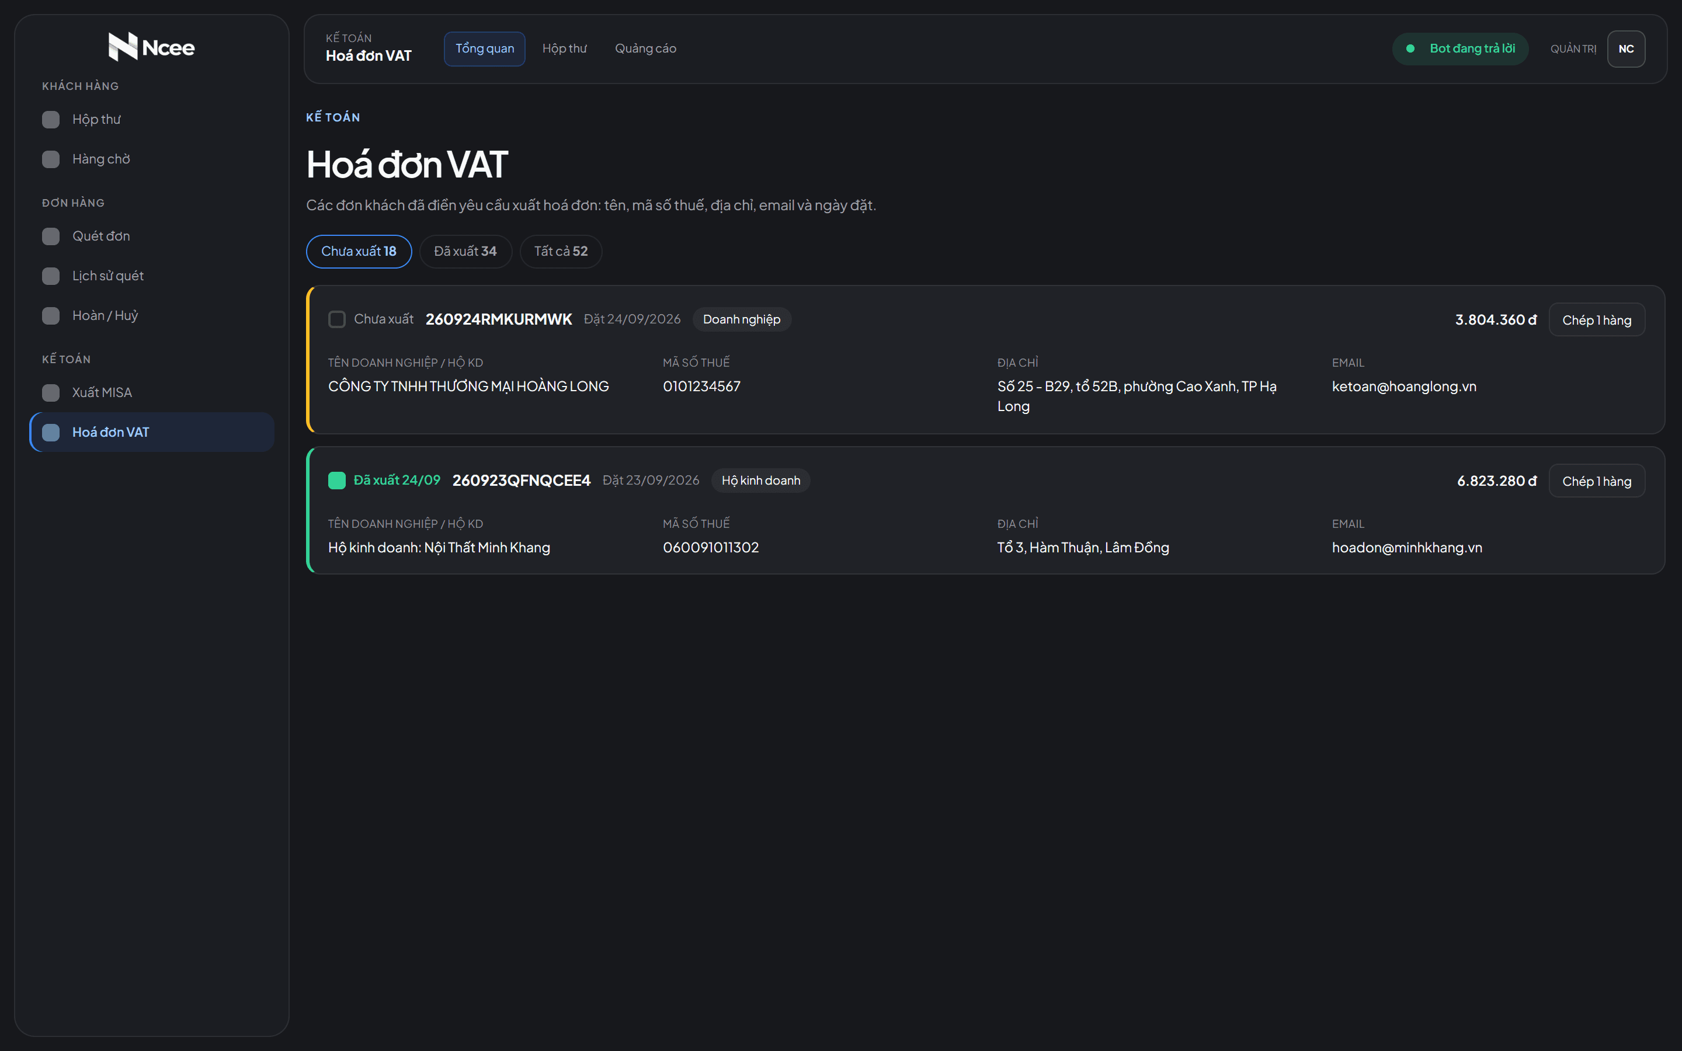Click amount 6.823.280 đ
1682x1051 pixels.
tap(1496, 481)
